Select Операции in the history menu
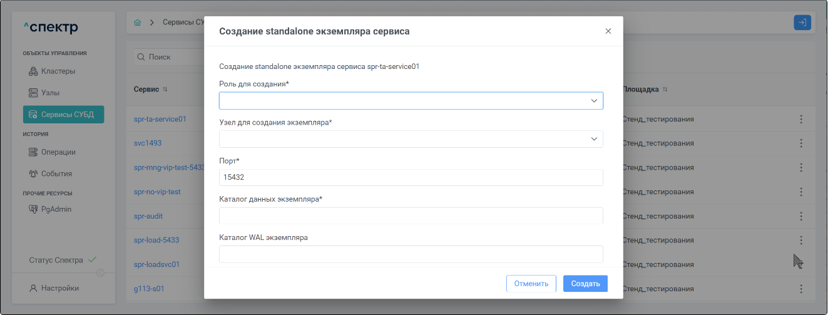This screenshot has width=828, height=315. [58, 152]
